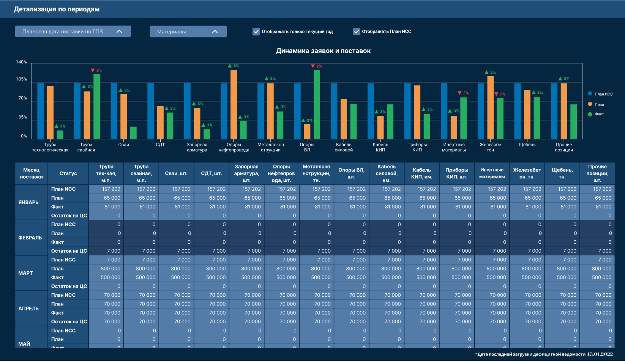The width and height of the screenshot is (625, 362).
Task: Click green 3% marker above Железобетон bar
Action: click(x=490, y=72)
